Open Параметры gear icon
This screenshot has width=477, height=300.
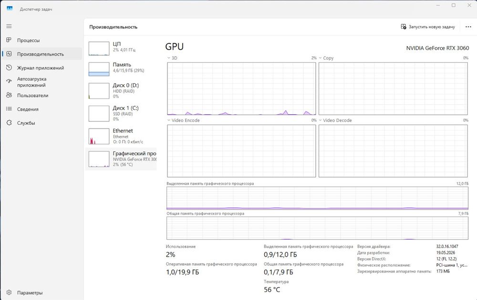point(9,292)
